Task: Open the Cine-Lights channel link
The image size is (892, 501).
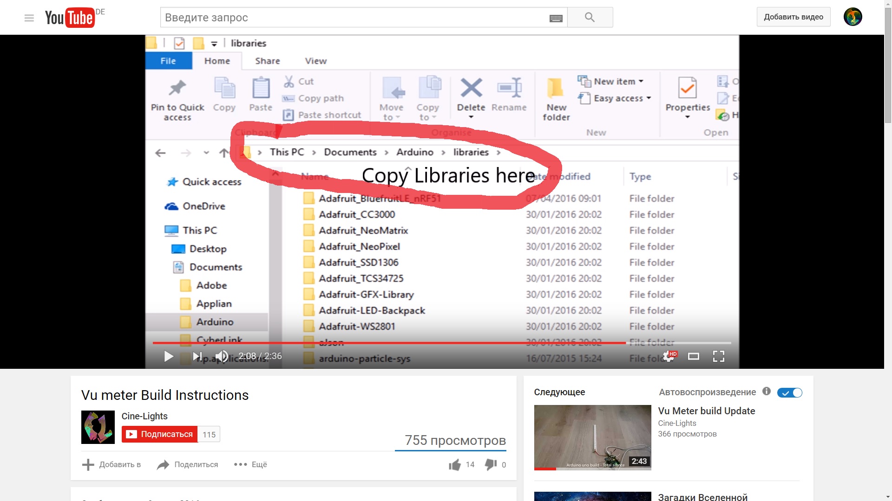Action: click(144, 416)
